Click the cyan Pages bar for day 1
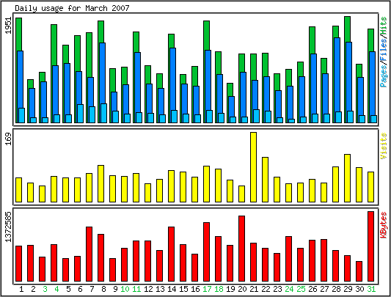Image resolution: width=391 pixels, height=297 pixels. (22, 115)
